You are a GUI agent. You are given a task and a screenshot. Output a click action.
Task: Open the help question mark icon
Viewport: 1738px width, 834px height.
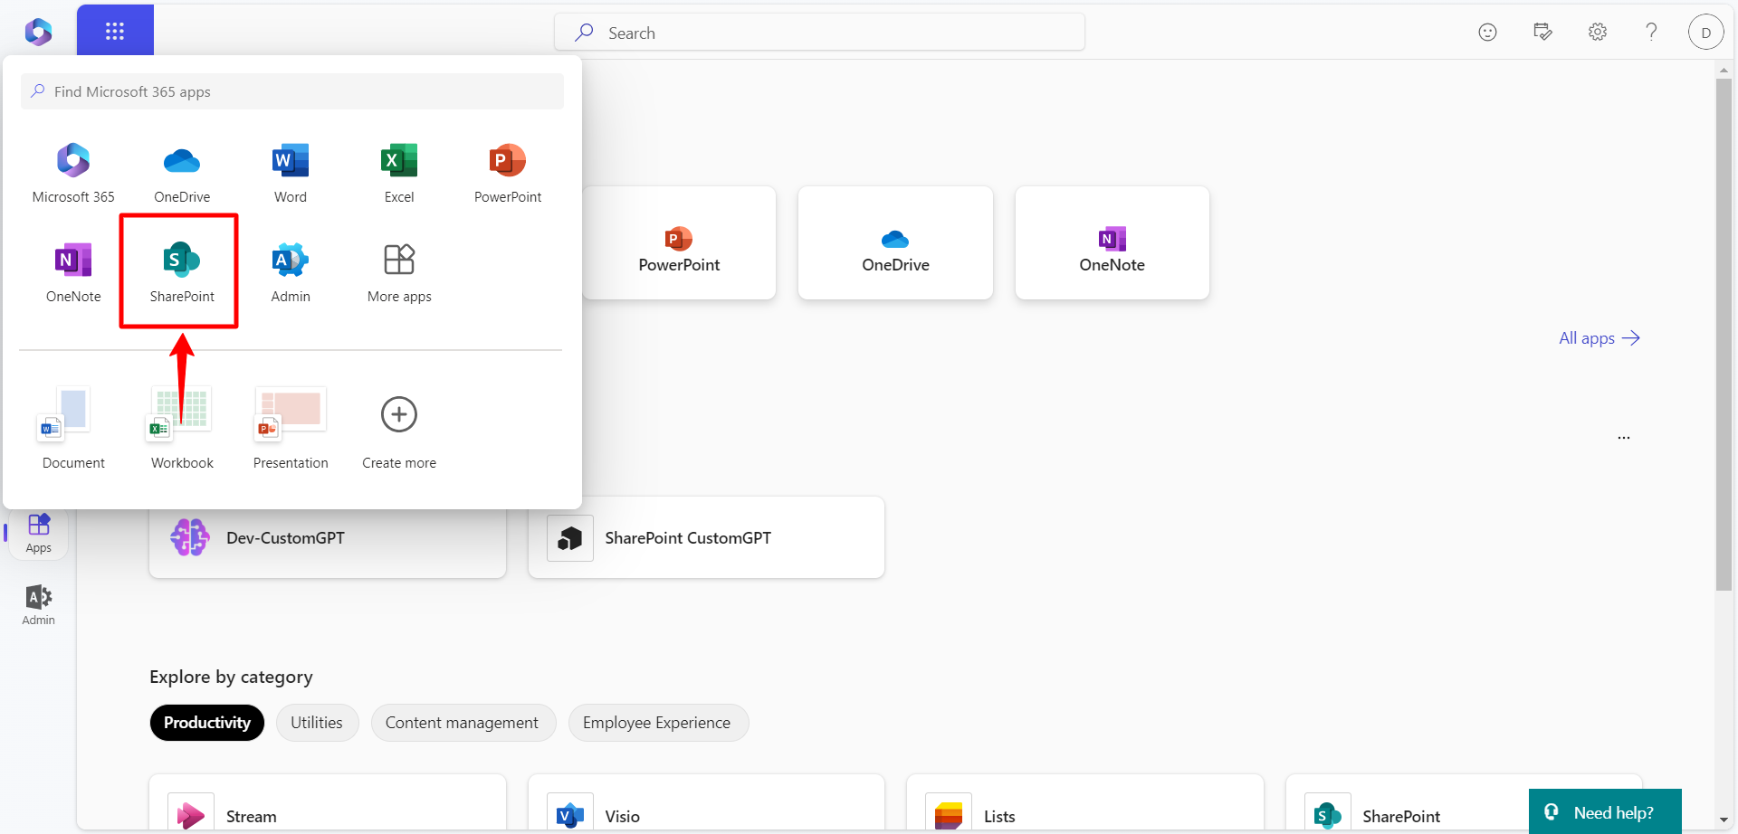point(1651,33)
